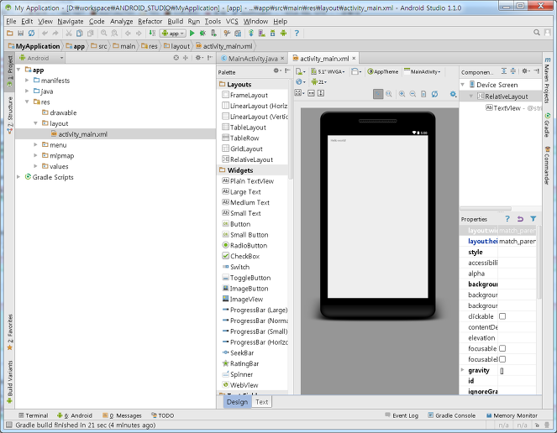Image resolution: width=557 pixels, height=433 pixels.
Task: Open the Messages tool window
Action: (122, 415)
